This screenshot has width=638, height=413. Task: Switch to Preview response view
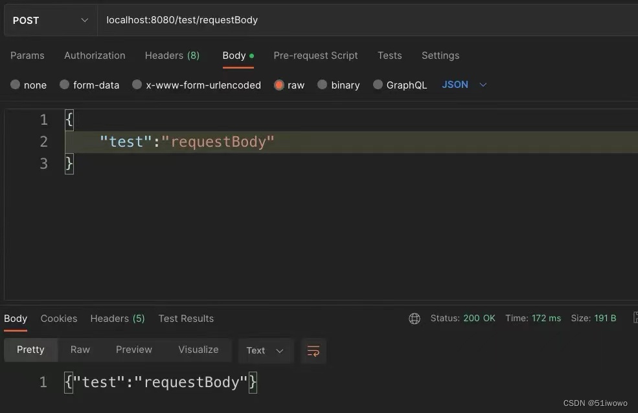[x=134, y=350]
